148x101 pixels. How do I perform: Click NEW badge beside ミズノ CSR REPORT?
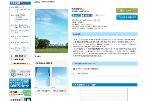pos(12,31)
